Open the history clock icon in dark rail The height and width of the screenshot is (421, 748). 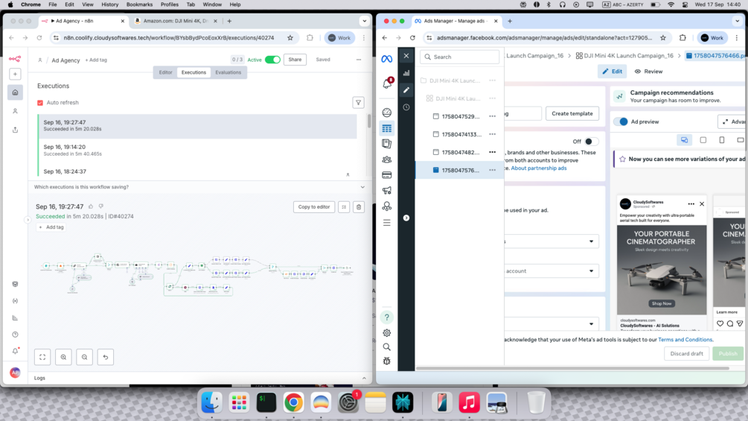tap(406, 107)
